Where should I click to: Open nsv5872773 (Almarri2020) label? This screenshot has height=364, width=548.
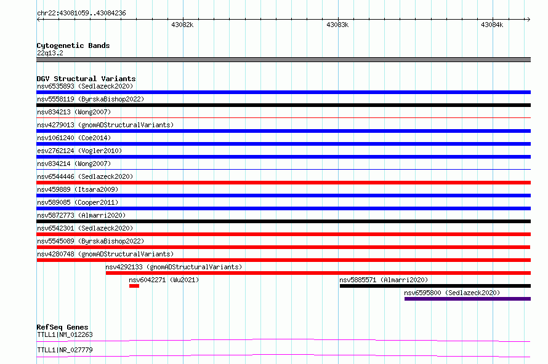pyautogui.click(x=81, y=215)
